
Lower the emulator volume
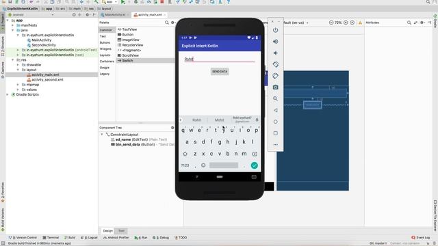(x=275, y=53)
